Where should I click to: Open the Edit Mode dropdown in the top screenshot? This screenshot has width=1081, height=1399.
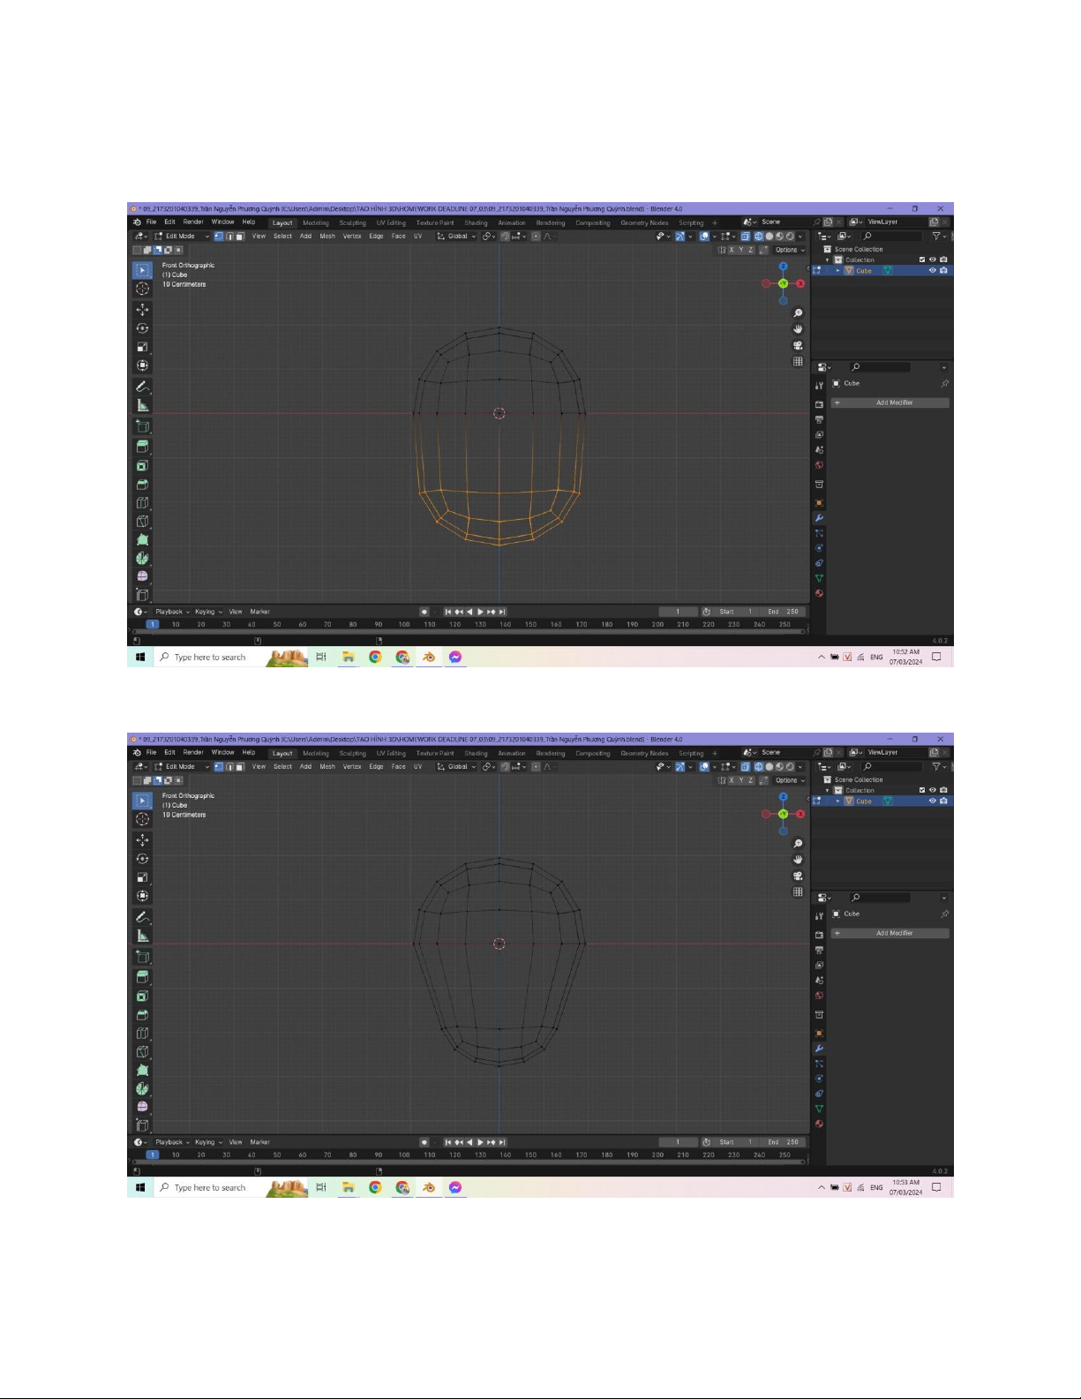click(x=182, y=237)
